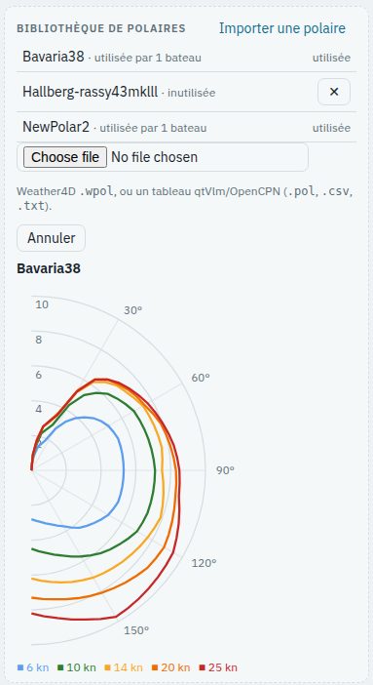Click the blue 6 kn legend swatch
Screen dimensions: 373x685
click(x=20, y=667)
